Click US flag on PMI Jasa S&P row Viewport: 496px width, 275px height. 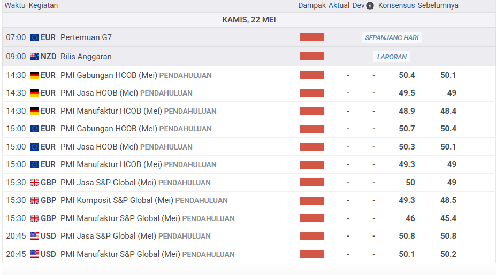pos(34,236)
